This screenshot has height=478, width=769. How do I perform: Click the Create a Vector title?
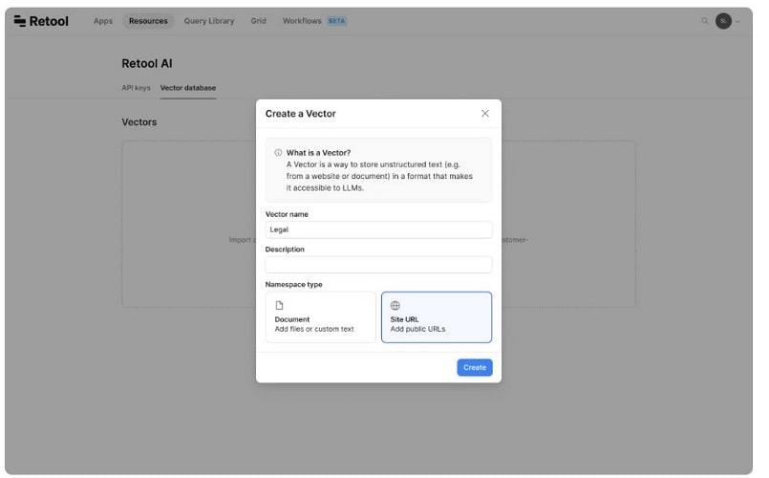[x=301, y=114]
